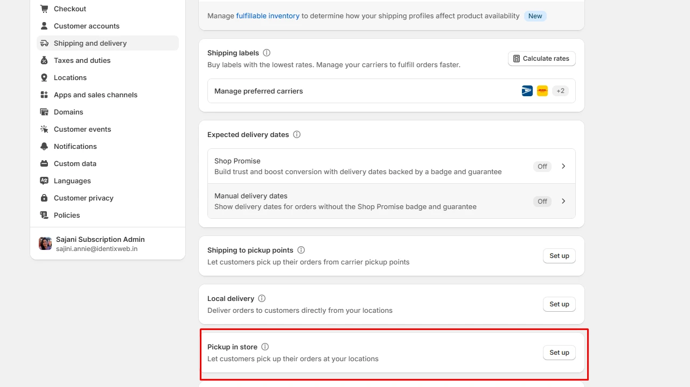Click info icon next to Pickup in store
The height and width of the screenshot is (387, 690).
click(x=265, y=347)
